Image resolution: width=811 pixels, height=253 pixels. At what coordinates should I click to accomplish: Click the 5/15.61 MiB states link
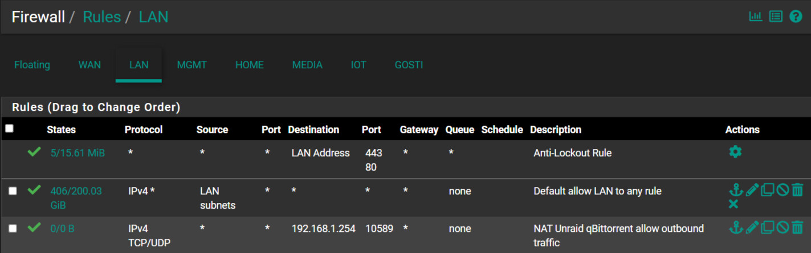pos(78,153)
